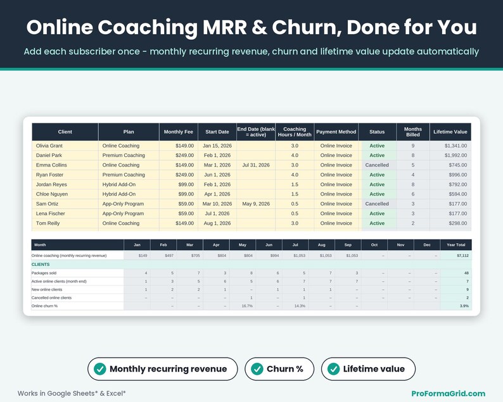The height and width of the screenshot is (402, 503).
Task: Click the Jul 31, 2026 end date
Action: (x=256, y=165)
